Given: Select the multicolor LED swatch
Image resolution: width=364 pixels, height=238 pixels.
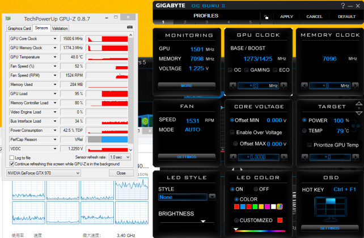Looking at the screenshot, I should tap(280, 206).
